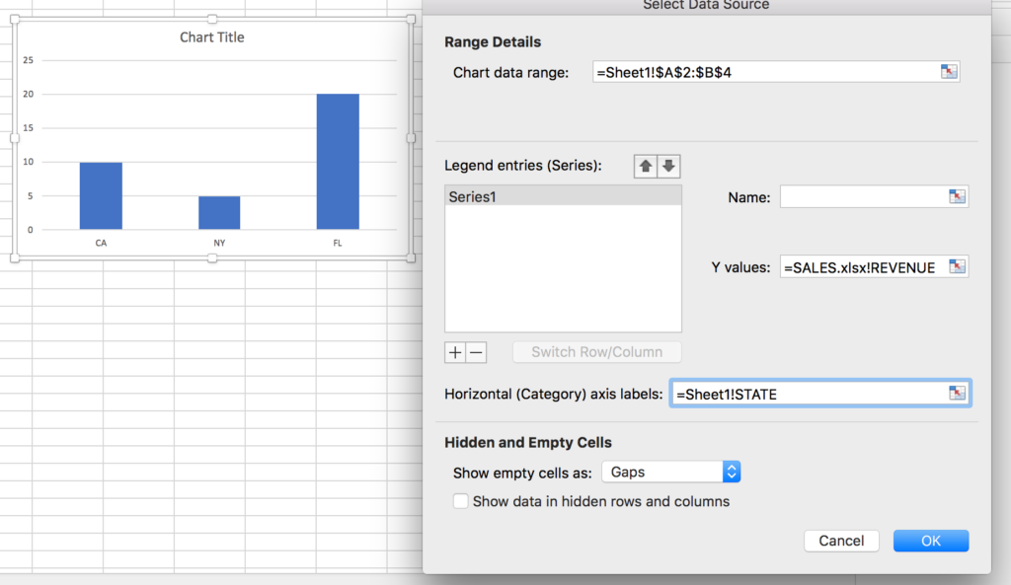Select Series1 in the legend entries list
This screenshot has height=585, width=1011.
[x=563, y=196]
